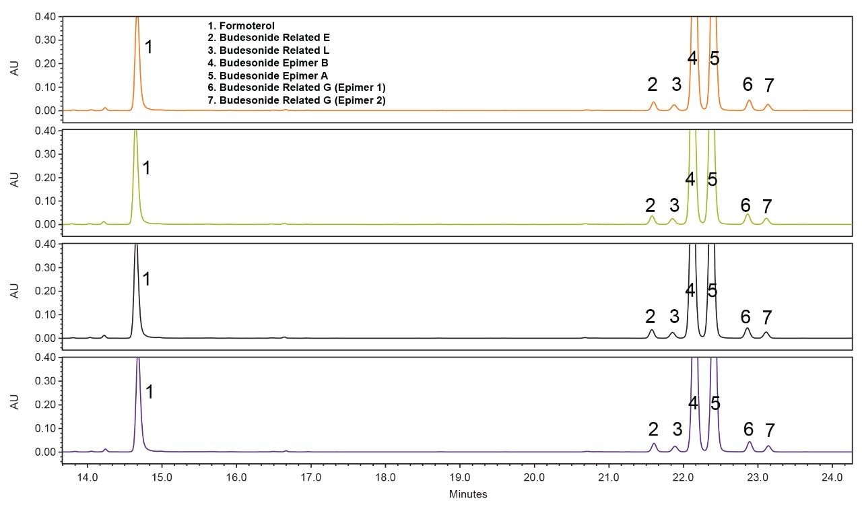The image size is (862, 509).
Task: Click the purple peak 6 trace near 22.9 minutes
Action: tap(749, 446)
